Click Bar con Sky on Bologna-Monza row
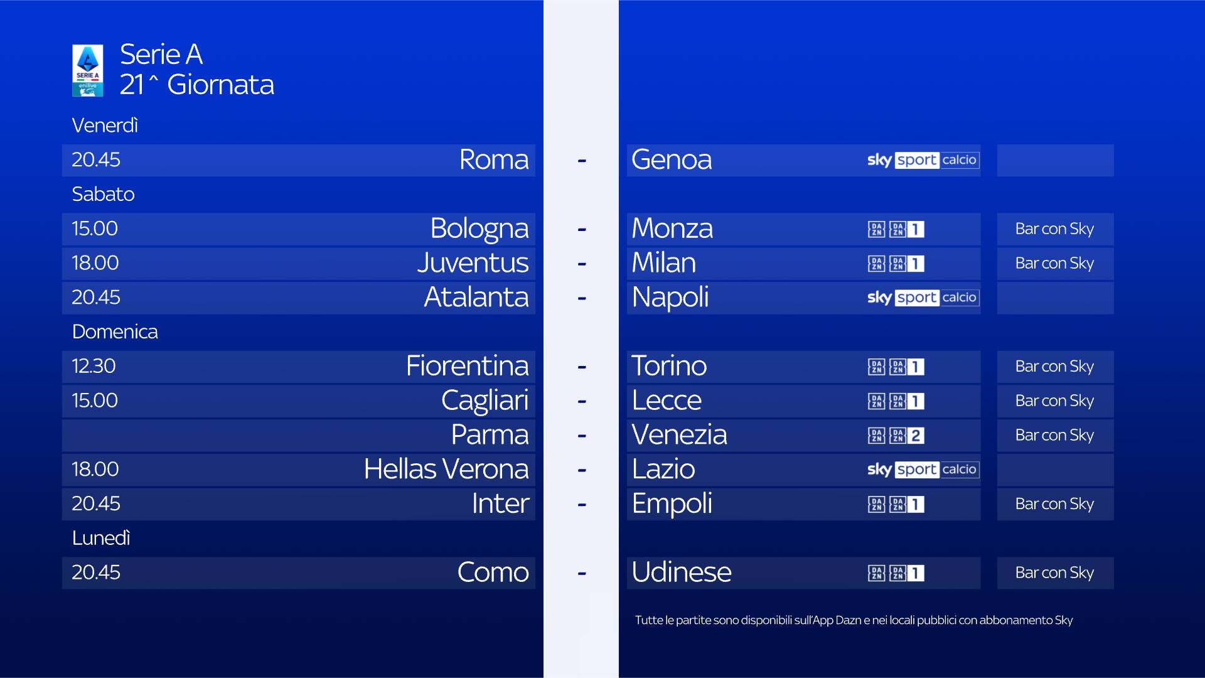1205x678 pixels. pos(1054,229)
